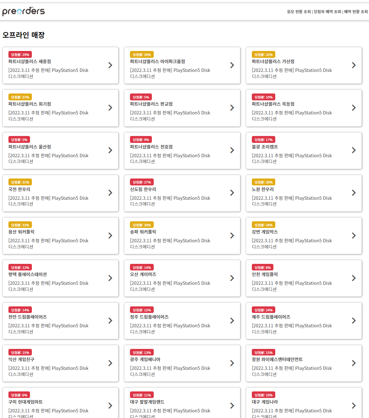Click chevron on 강변 게임박스 card

pos(354,235)
